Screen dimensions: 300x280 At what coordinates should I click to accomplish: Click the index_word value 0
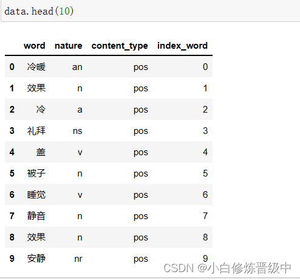(x=205, y=67)
